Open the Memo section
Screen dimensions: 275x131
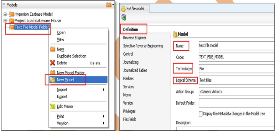[x=127, y=95]
